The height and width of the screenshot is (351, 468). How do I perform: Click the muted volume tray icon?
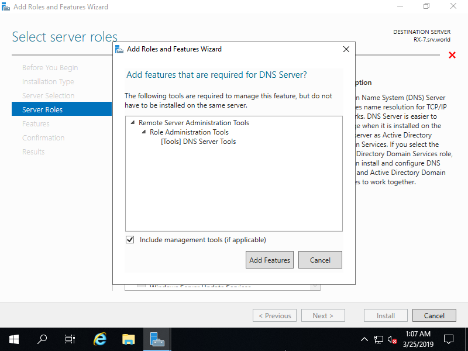(x=392, y=339)
